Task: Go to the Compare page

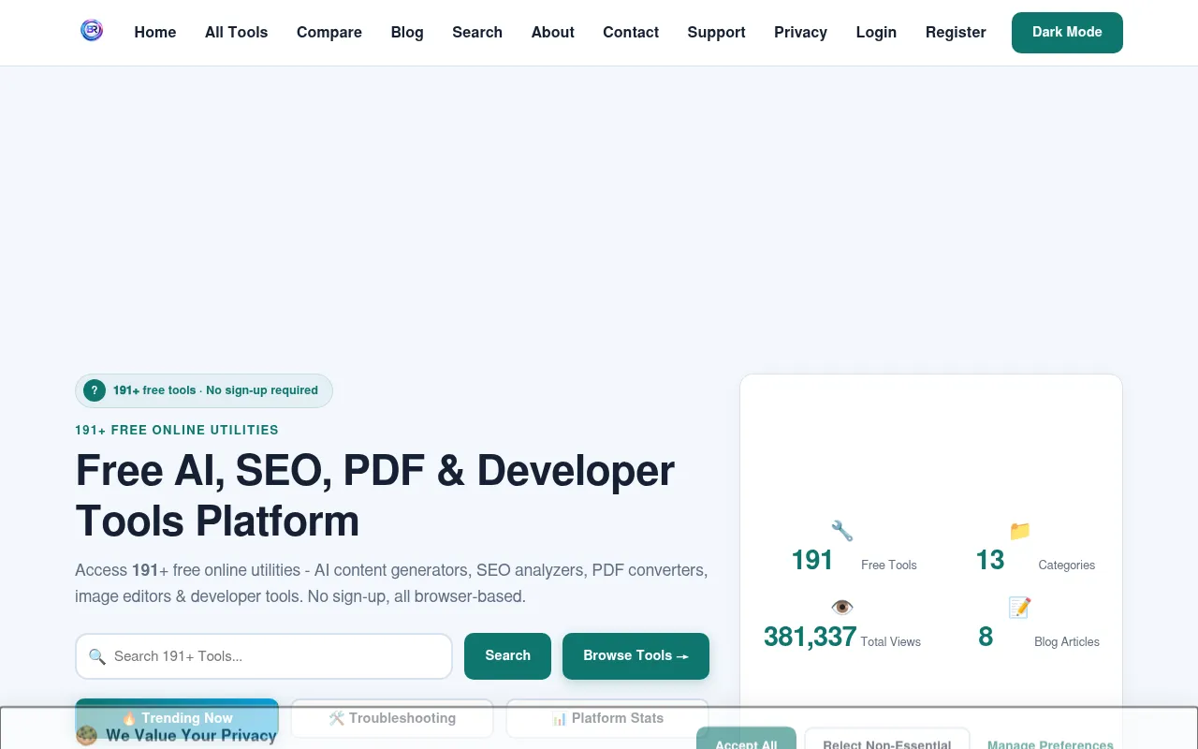Action: click(x=329, y=32)
